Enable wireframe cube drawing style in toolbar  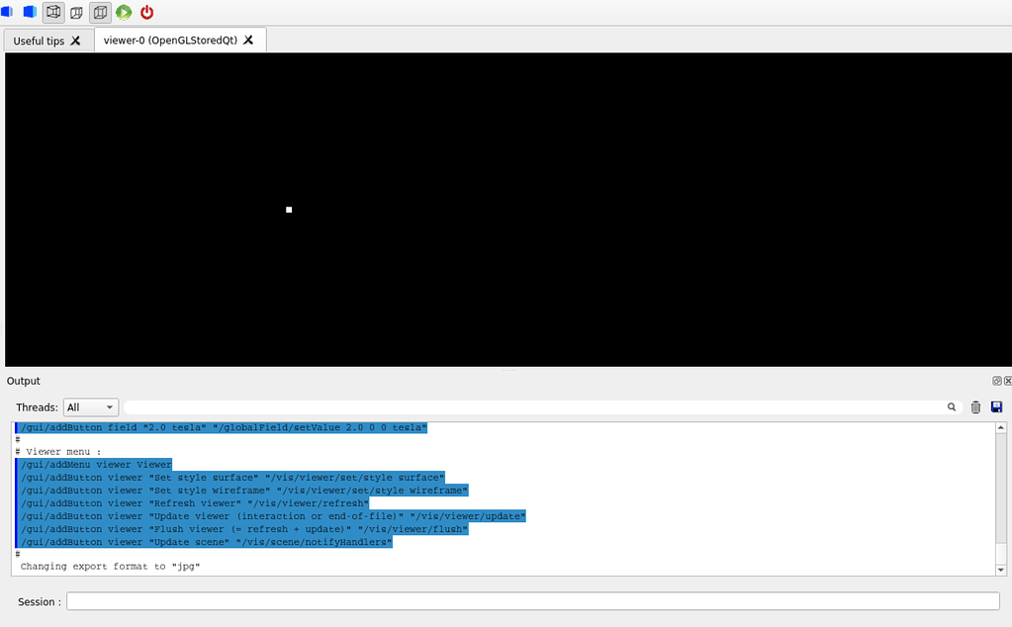pyautogui.click(x=53, y=13)
